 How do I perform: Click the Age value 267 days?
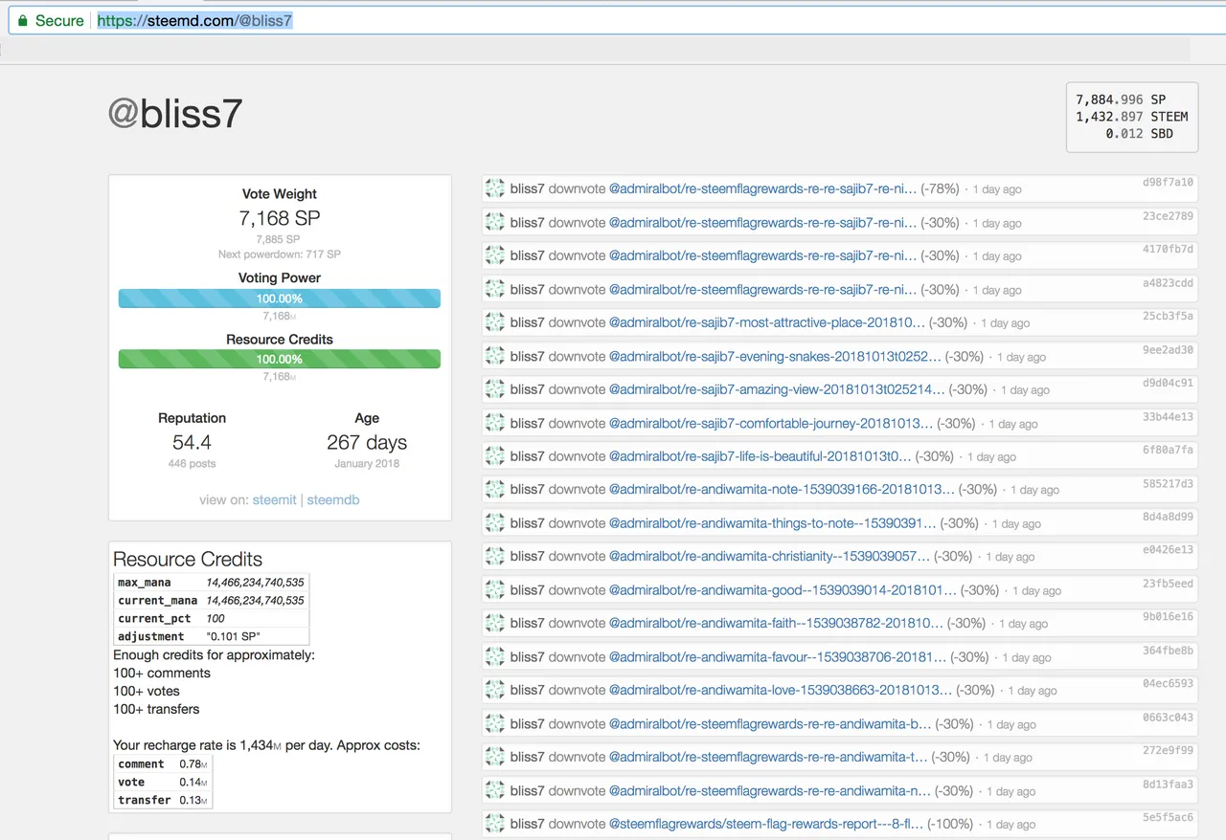point(367,442)
